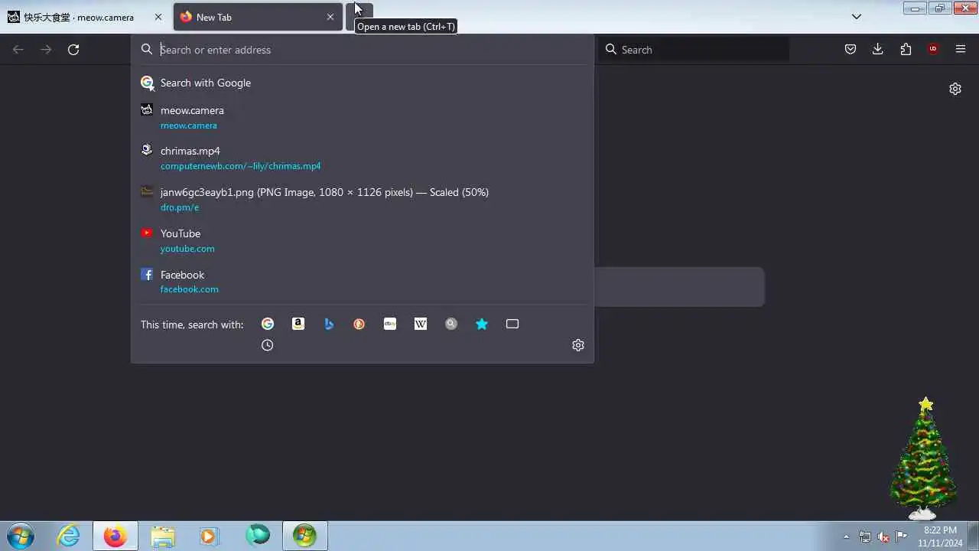The width and height of the screenshot is (979, 551).
Task: Open a new tab with plus button
Action: [359, 16]
